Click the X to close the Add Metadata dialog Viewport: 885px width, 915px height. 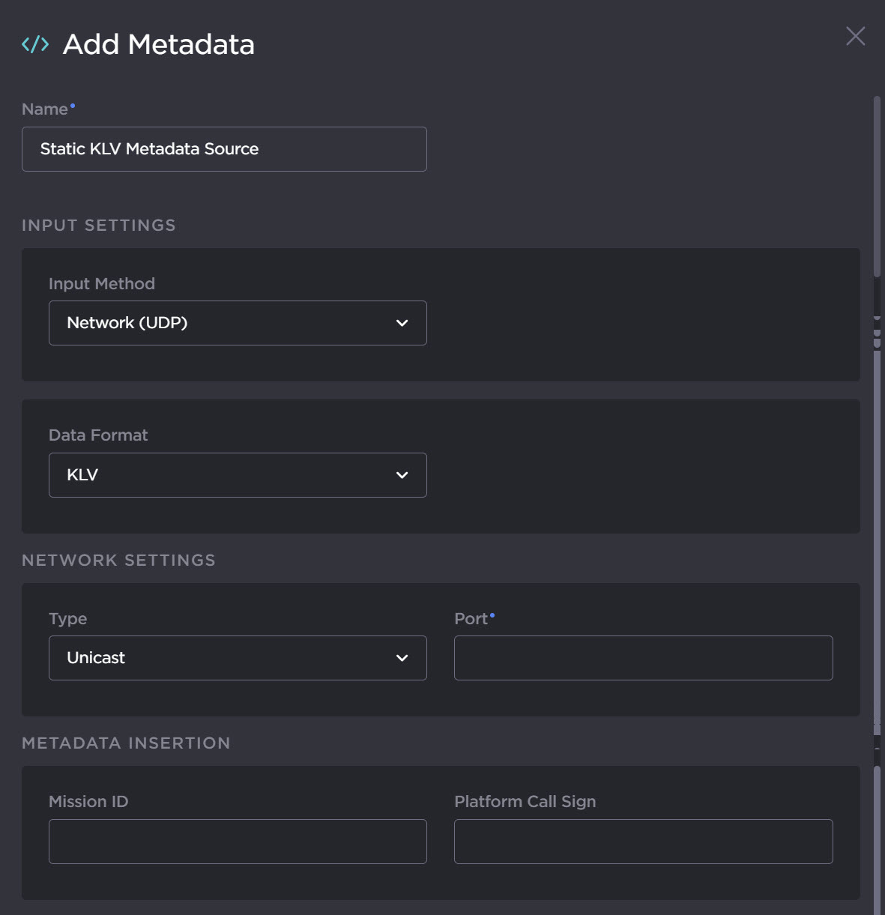click(854, 35)
